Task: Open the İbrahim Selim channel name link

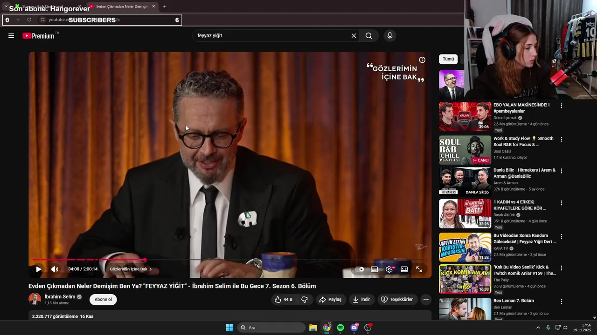Action: coord(60,297)
